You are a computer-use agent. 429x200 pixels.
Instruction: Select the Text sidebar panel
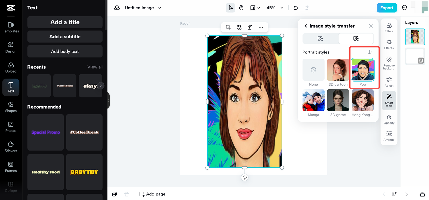click(11, 87)
